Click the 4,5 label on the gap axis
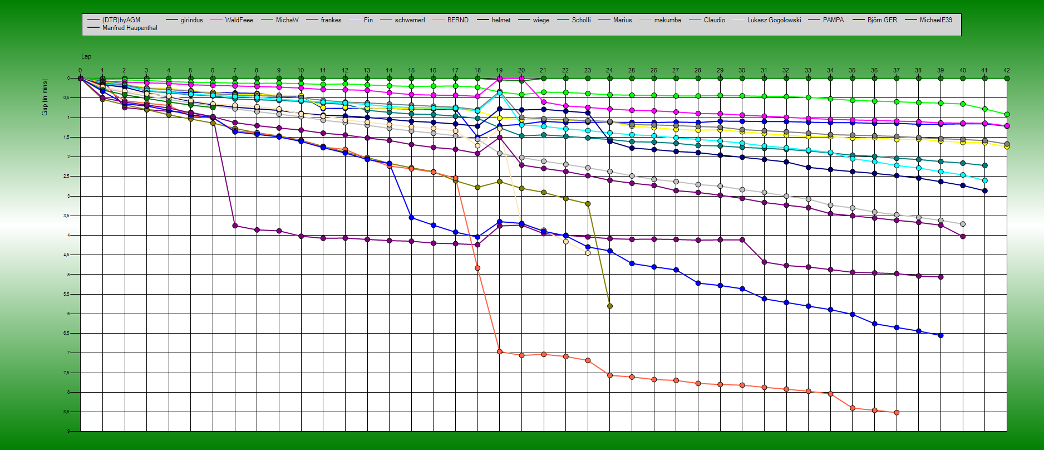The width and height of the screenshot is (1044, 450). 66,255
